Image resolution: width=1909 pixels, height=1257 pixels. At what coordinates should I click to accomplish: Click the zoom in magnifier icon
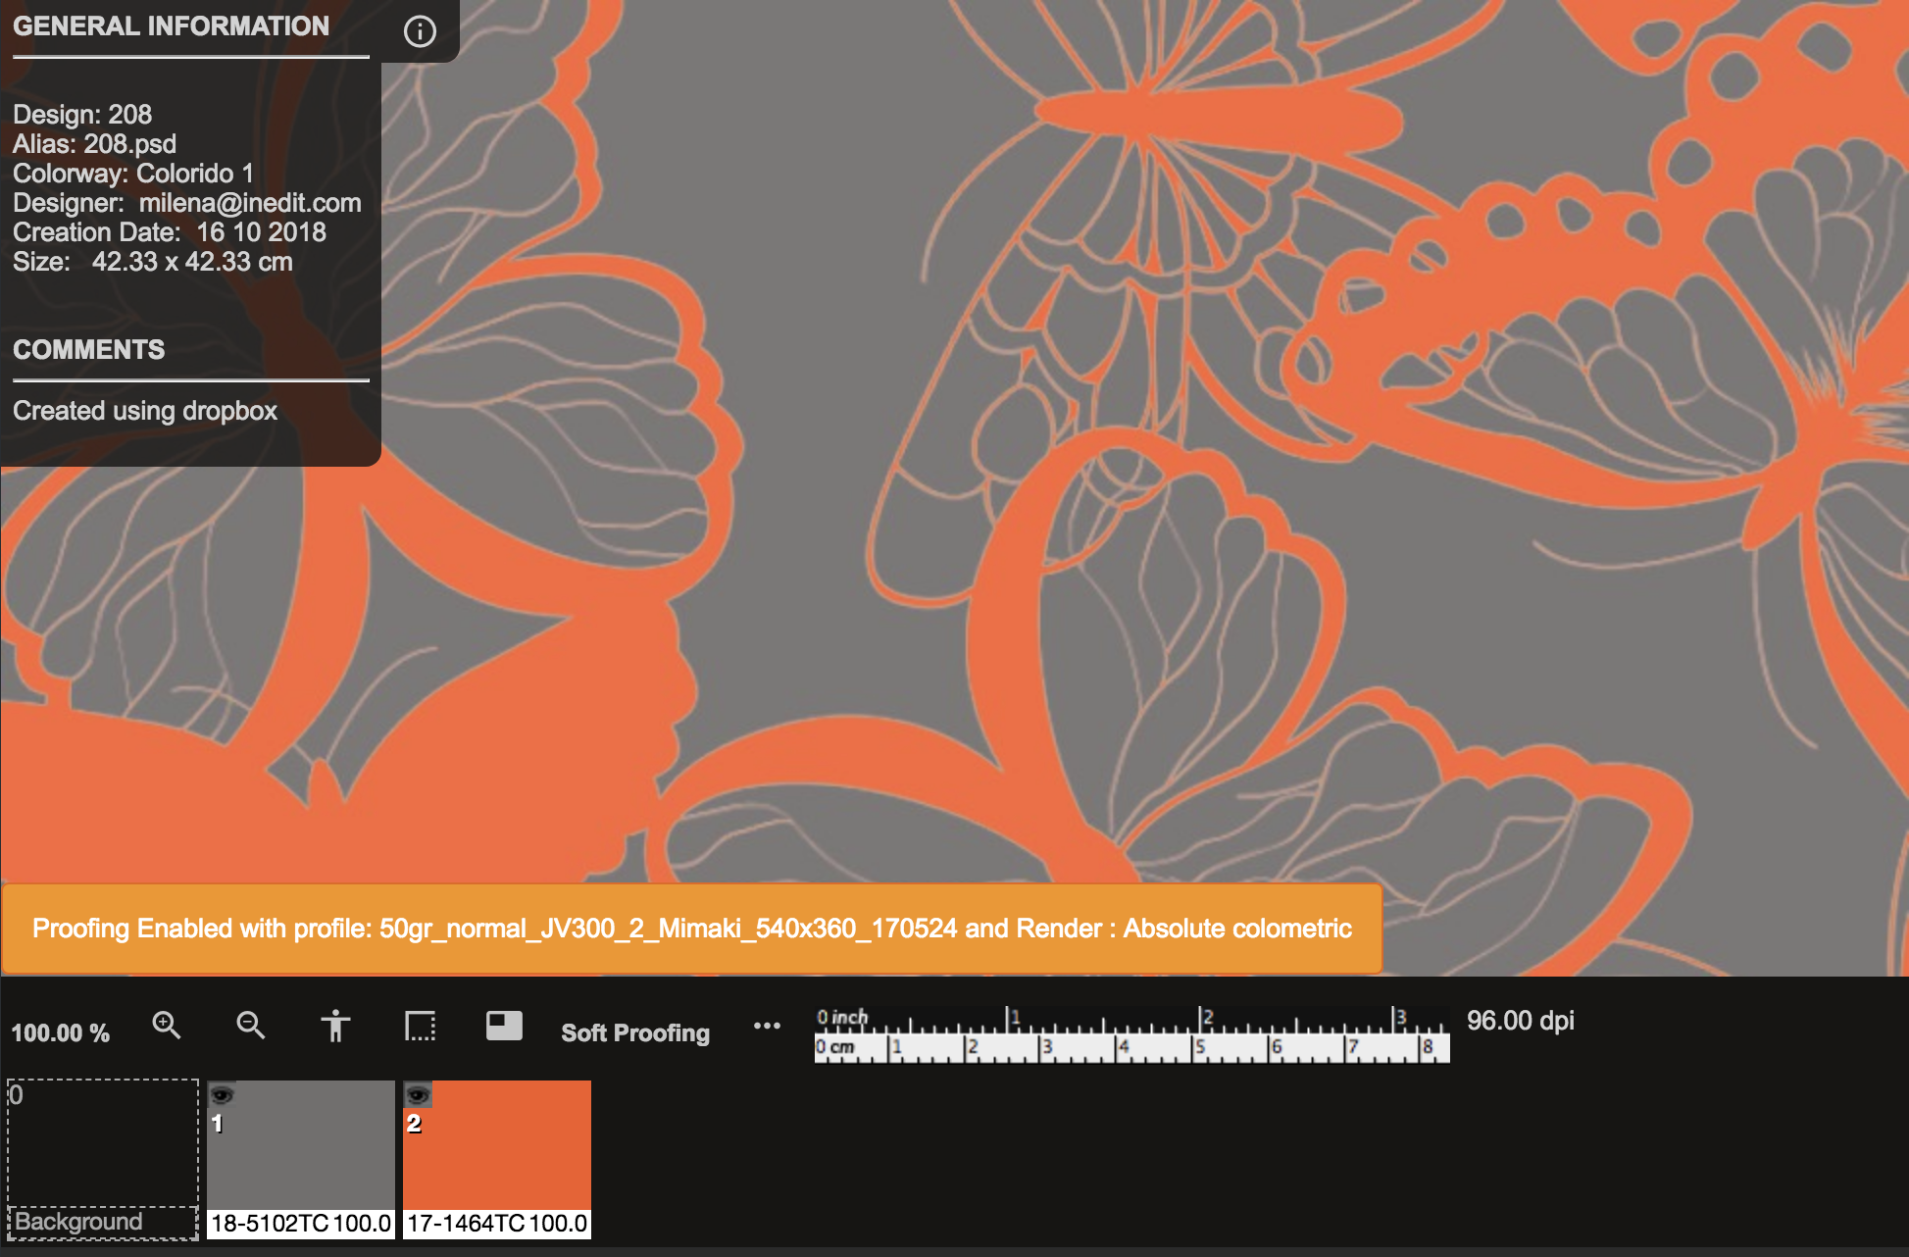coord(167,1026)
